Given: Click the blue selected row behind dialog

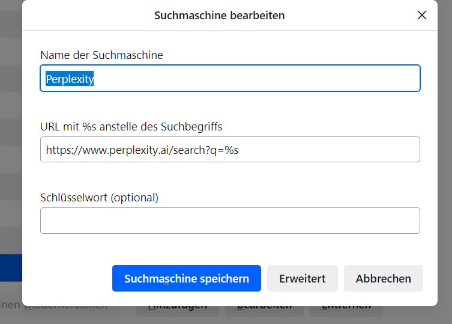Looking at the screenshot, I should [11, 267].
